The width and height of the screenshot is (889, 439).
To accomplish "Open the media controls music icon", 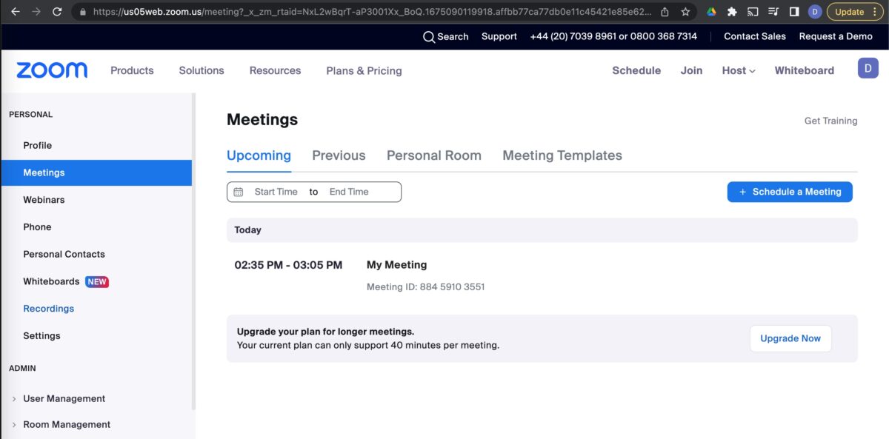I will [773, 12].
